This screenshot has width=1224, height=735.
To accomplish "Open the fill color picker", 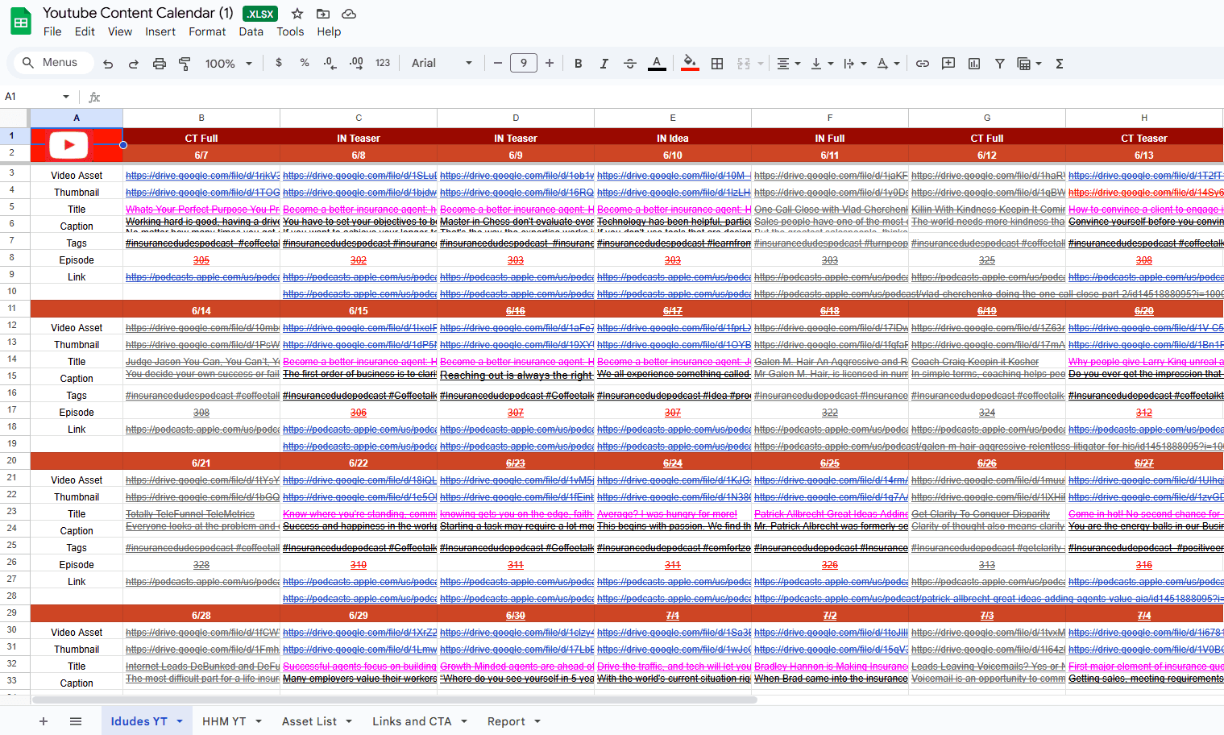I will point(690,64).
